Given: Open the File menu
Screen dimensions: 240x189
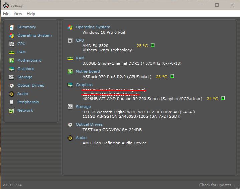Looking at the screenshot, I should point(6,14).
